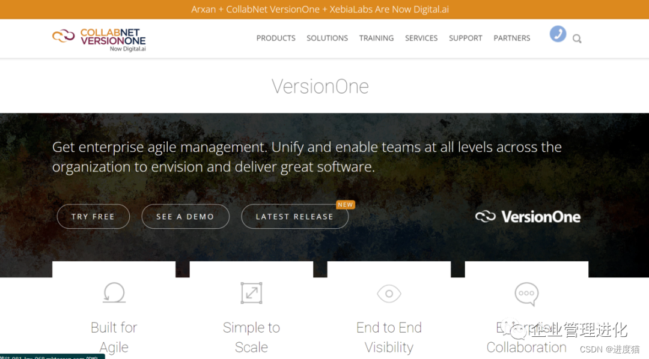
Task: Click the LATEST RELEASE button
Action: tap(294, 216)
